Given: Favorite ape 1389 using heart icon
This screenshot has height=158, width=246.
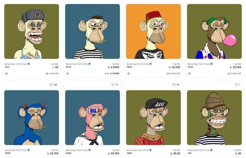Looking at the screenshot, I should coord(174,85).
